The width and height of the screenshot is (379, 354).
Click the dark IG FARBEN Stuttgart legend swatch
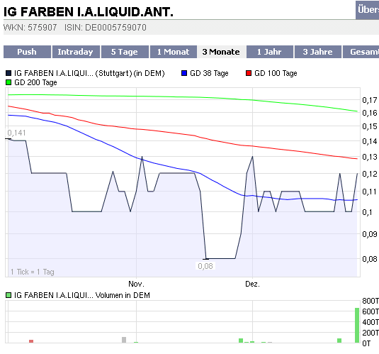(9, 73)
